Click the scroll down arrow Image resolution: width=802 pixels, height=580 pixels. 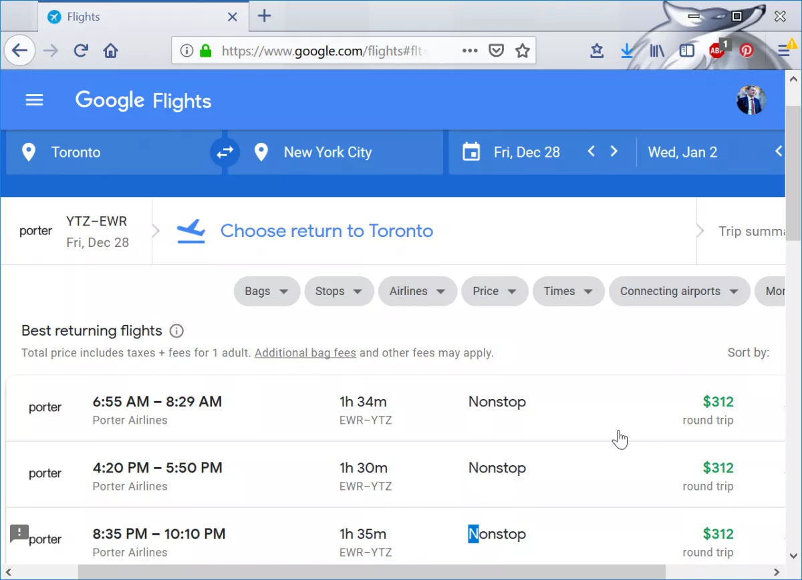(x=793, y=555)
